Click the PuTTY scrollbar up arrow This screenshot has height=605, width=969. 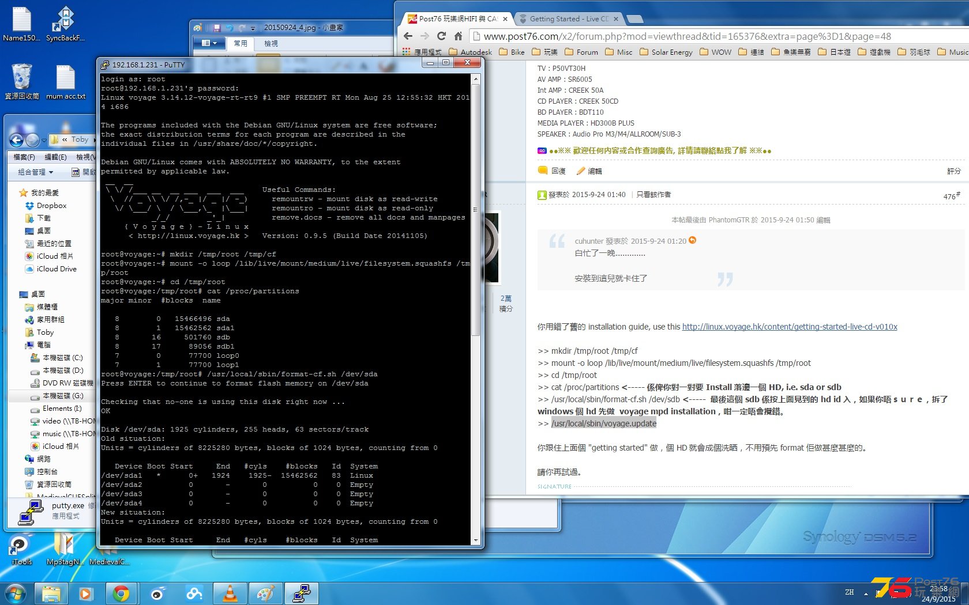475,78
